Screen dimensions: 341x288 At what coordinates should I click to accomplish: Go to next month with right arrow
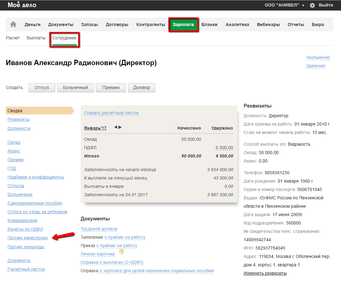120,127
